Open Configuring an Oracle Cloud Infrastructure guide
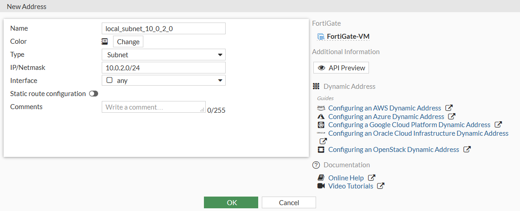The height and width of the screenshot is (211, 520). [x=418, y=133]
